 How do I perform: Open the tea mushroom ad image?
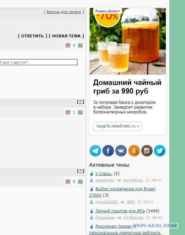click(x=128, y=41)
